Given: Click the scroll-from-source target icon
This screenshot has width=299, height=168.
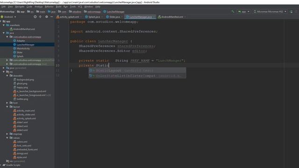Looking at the screenshot, I should click(35, 17).
